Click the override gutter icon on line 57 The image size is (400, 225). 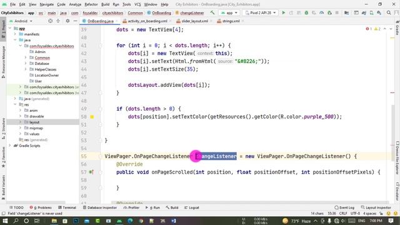[91, 172]
